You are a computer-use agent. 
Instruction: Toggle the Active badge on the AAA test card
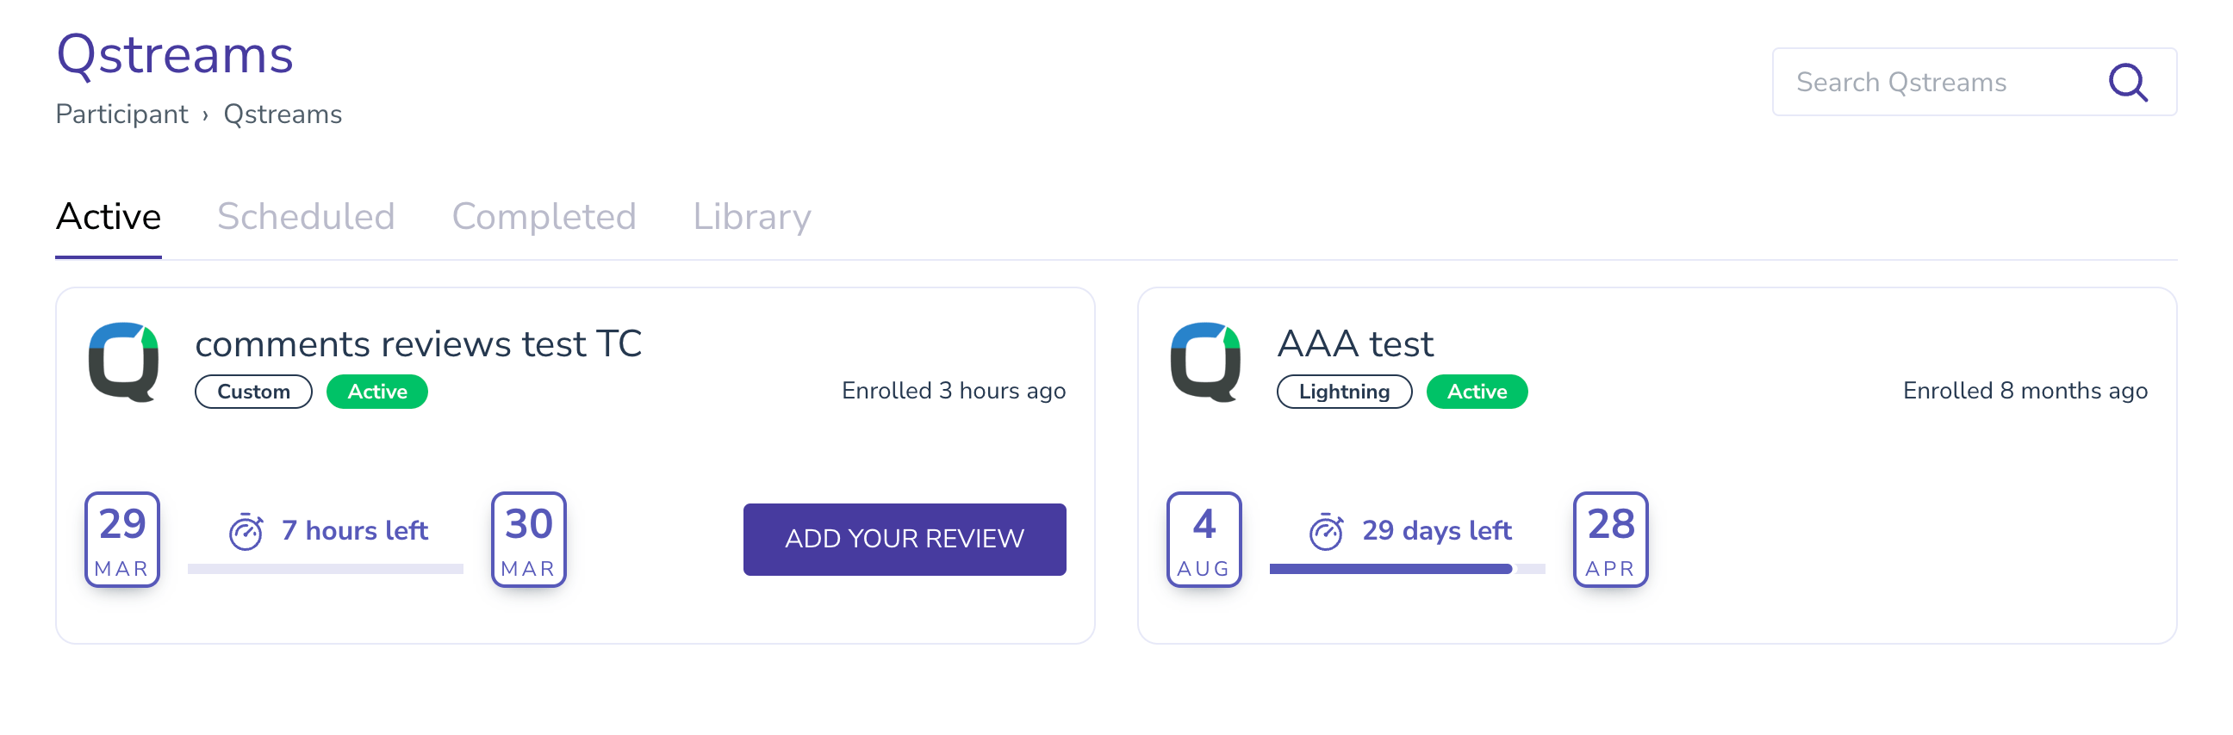point(1477,391)
